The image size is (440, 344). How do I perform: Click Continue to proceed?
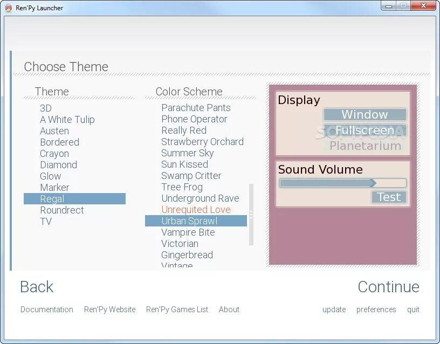point(389,287)
